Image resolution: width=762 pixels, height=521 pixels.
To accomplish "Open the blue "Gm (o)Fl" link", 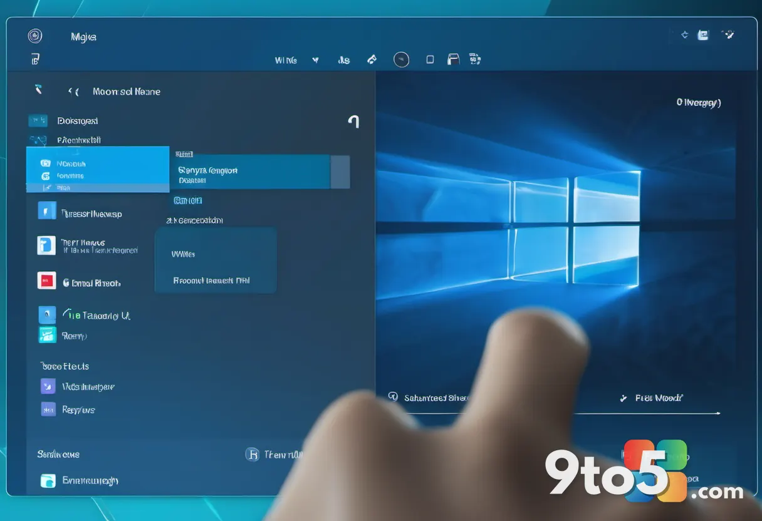I will (187, 200).
